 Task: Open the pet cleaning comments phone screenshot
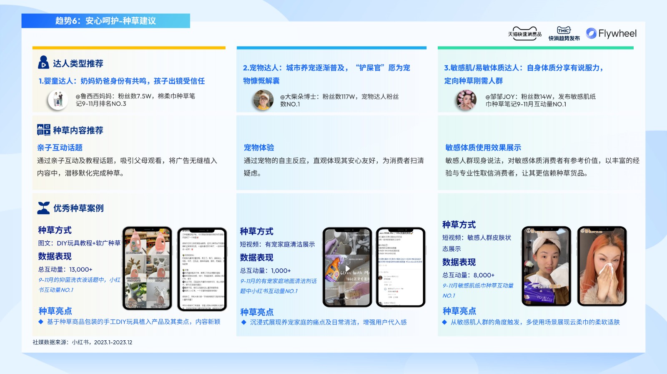pos(401,267)
